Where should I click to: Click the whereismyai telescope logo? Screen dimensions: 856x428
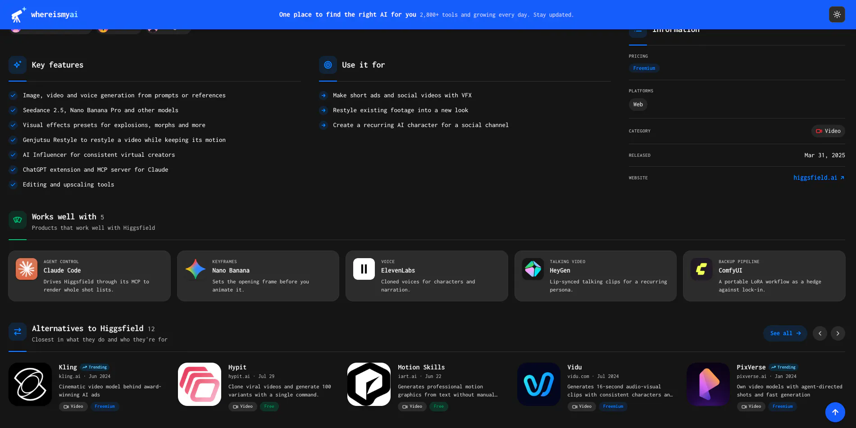[x=18, y=14]
